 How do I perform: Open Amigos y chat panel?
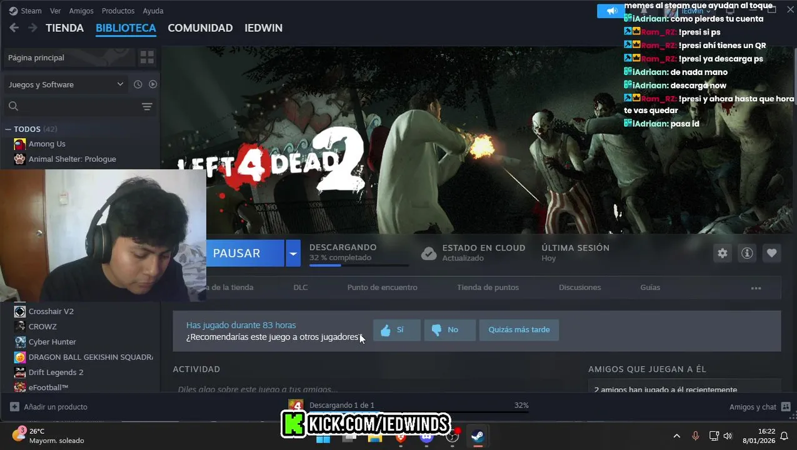759,407
